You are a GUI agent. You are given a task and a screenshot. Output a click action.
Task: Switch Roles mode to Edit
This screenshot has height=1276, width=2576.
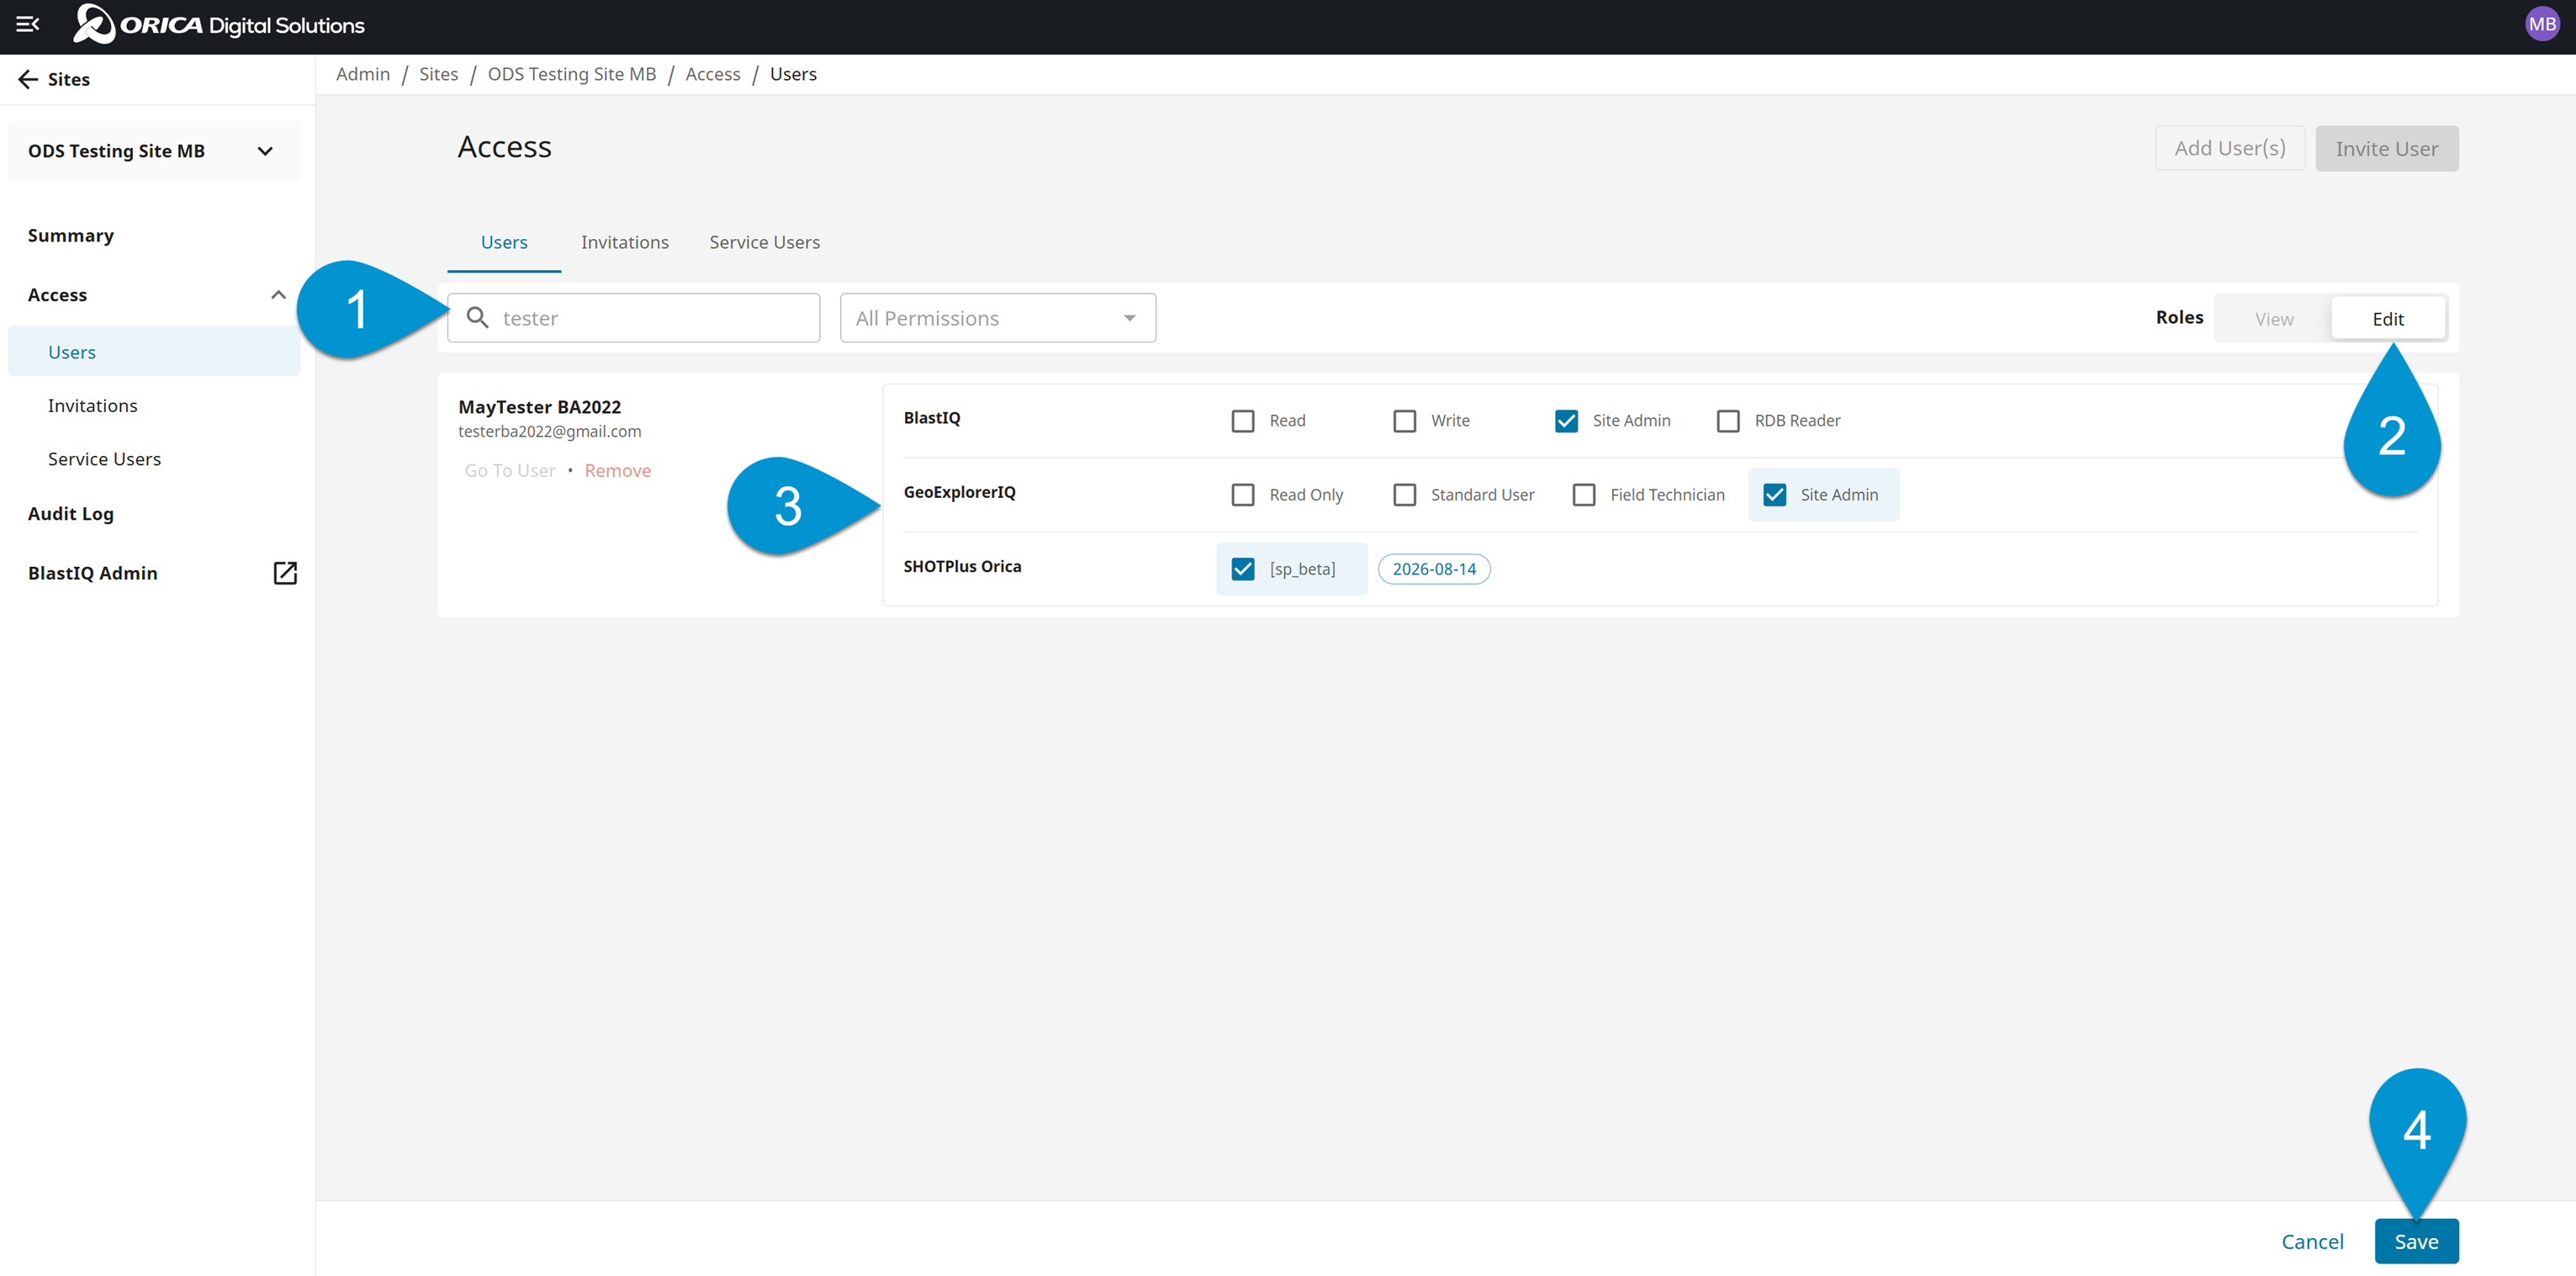tap(2388, 319)
